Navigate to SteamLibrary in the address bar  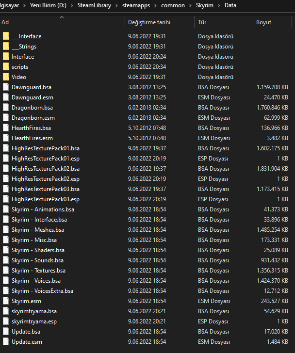click(x=94, y=5)
